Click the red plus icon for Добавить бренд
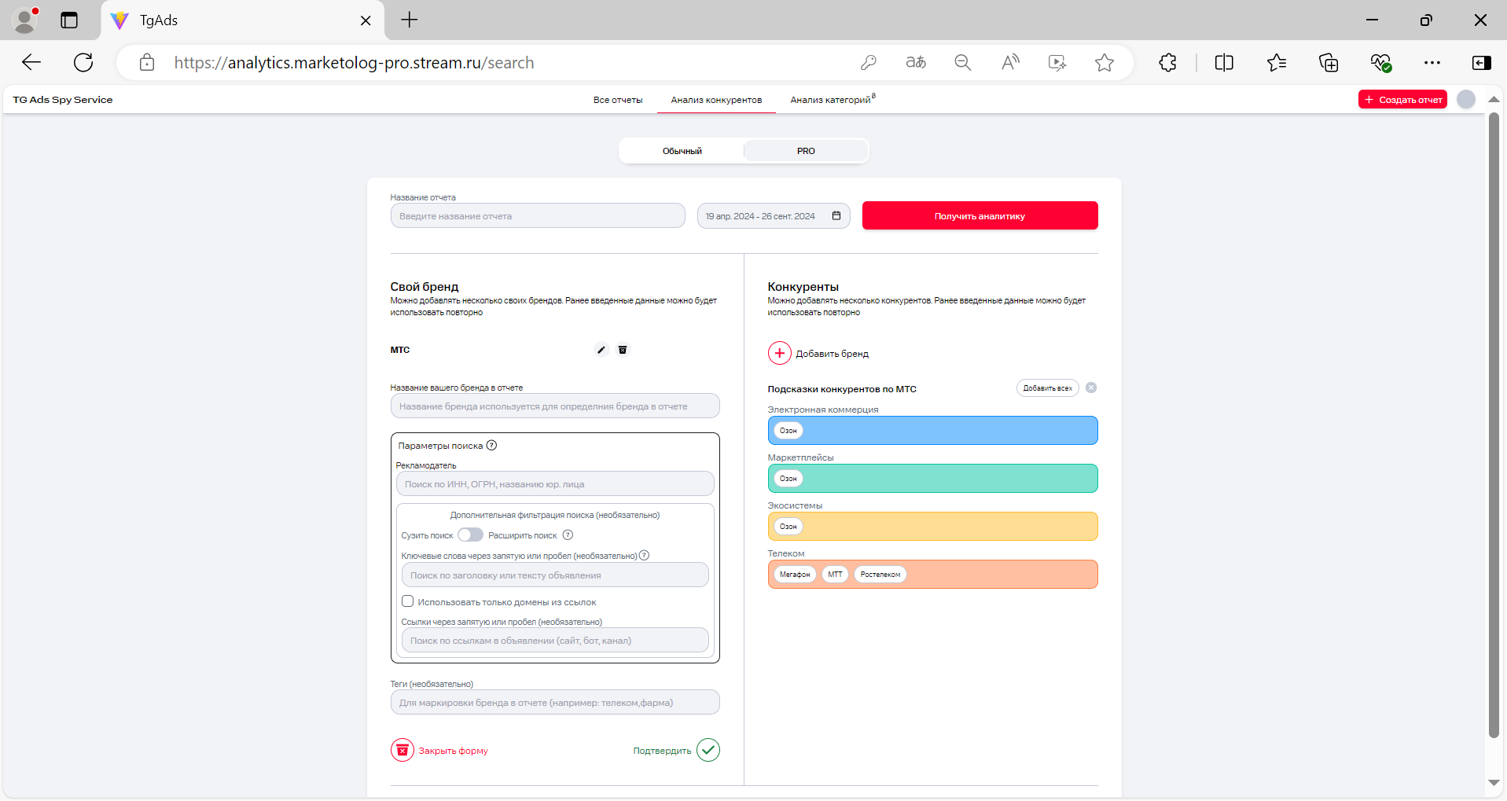The width and height of the screenshot is (1507, 801). click(x=779, y=353)
